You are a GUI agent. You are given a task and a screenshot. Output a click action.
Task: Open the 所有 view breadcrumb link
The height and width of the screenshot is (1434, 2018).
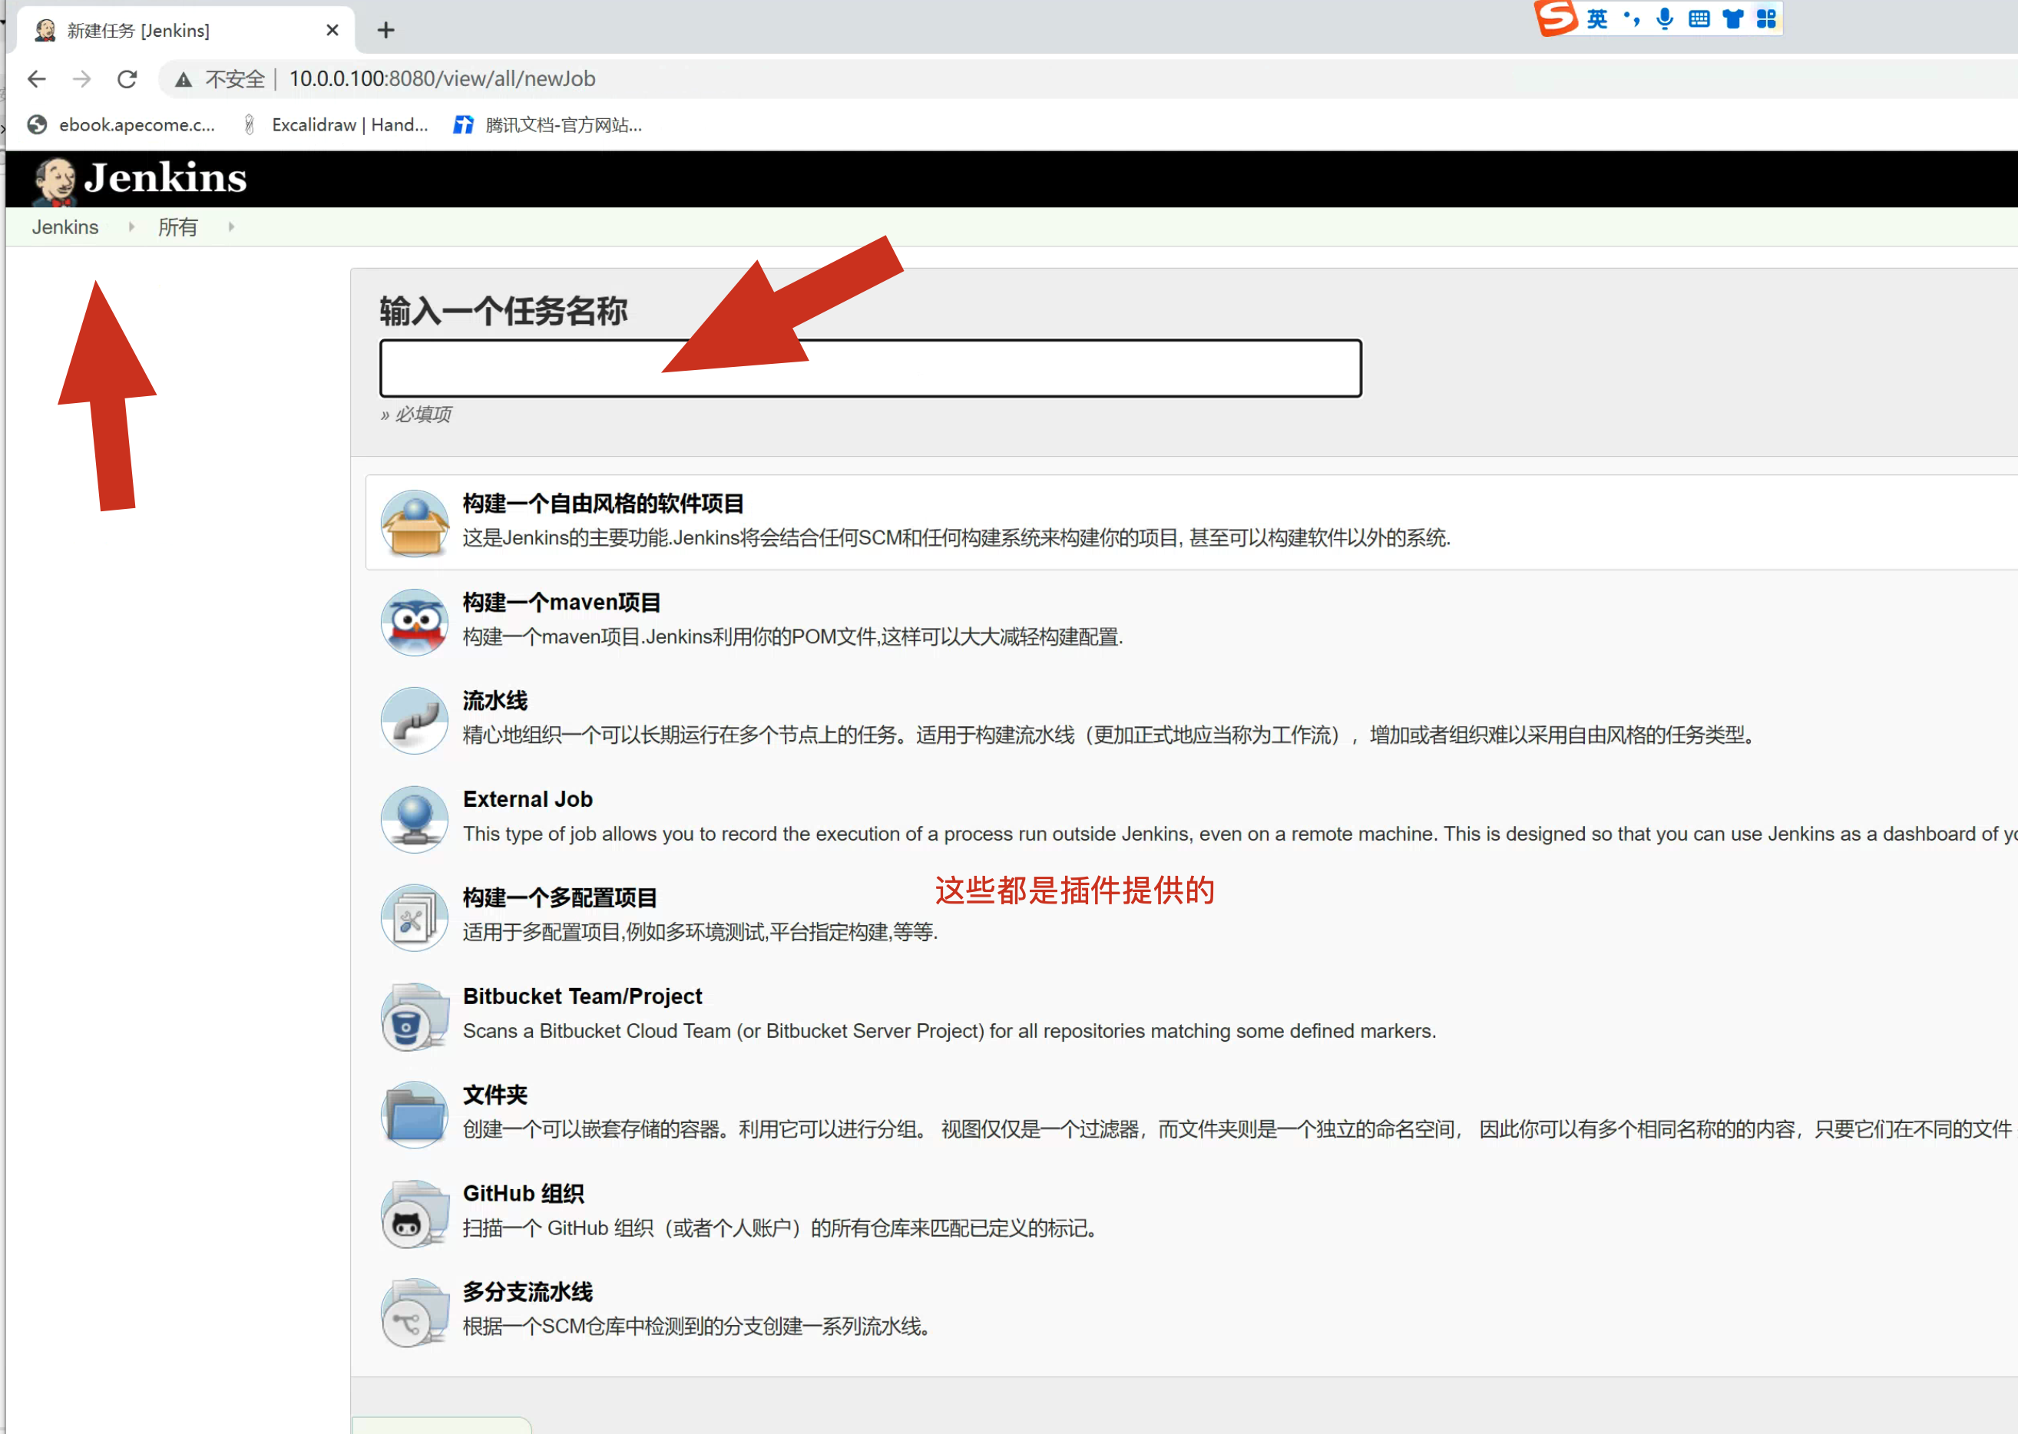coord(177,227)
